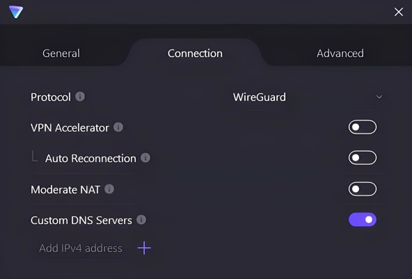The height and width of the screenshot is (279, 412).
Task: Open the WireGuard protocol dropdown
Action: click(307, 97)
